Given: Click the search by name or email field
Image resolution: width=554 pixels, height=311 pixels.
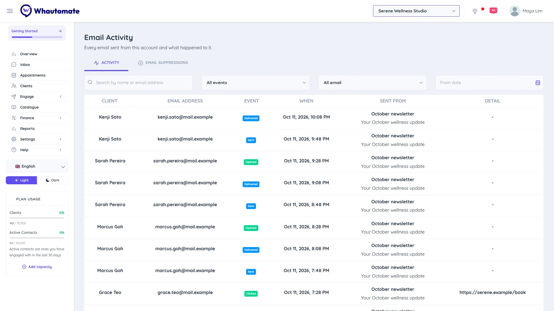Looking at the screenshot, I should tap(138, 83).
